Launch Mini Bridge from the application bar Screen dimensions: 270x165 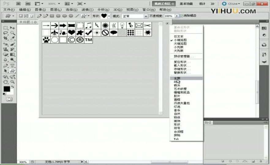point(28,4)
